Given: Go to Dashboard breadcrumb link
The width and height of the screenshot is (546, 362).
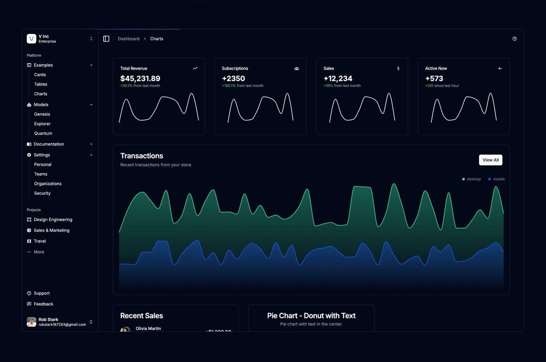Looking at the screenshot, I should coord(128,39).
